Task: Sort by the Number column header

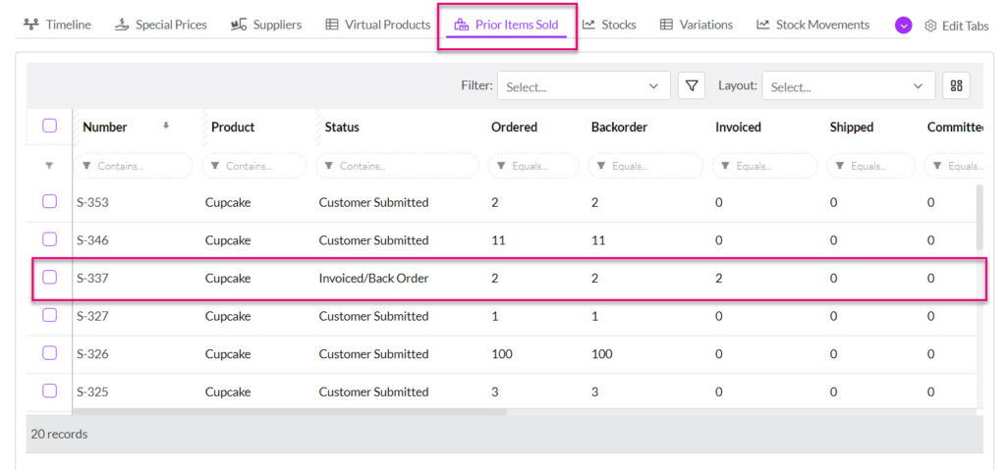Action: coord(105,127)
